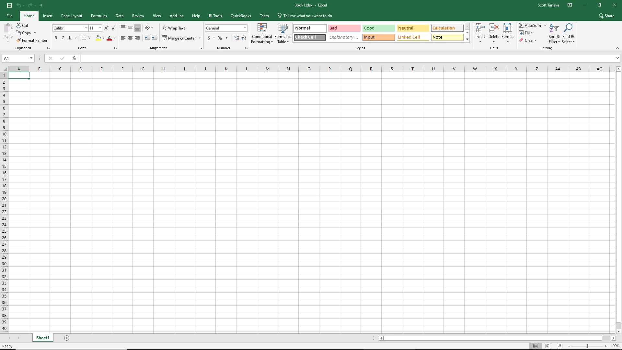Viewport: 622px width, 350px height.
Task: Click the Save icon in title bar
Action: click(9, 5)
